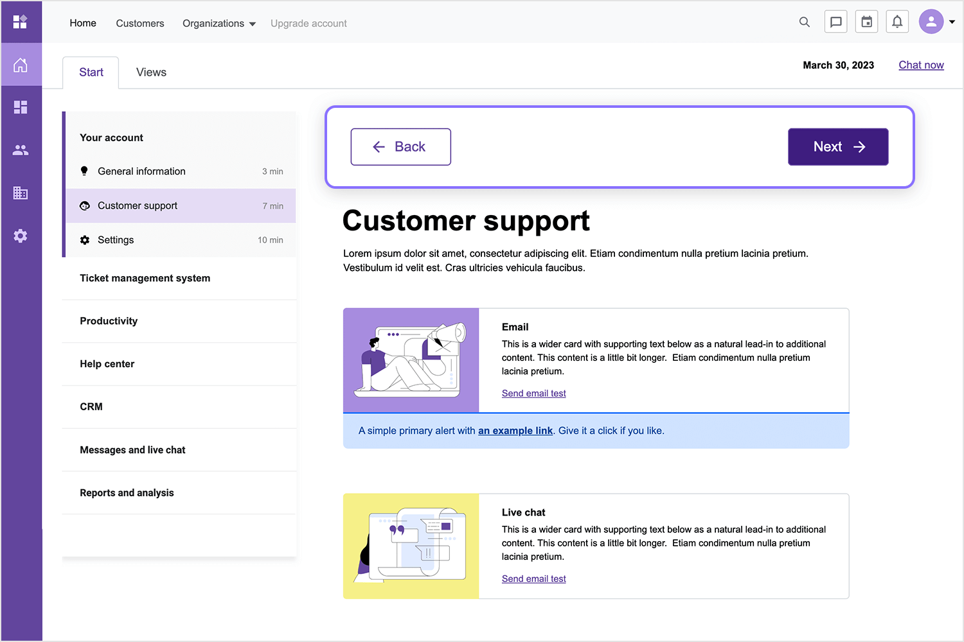964x642 pixels.
Task: Click the app logo in the sidebar
Action: 21,22
